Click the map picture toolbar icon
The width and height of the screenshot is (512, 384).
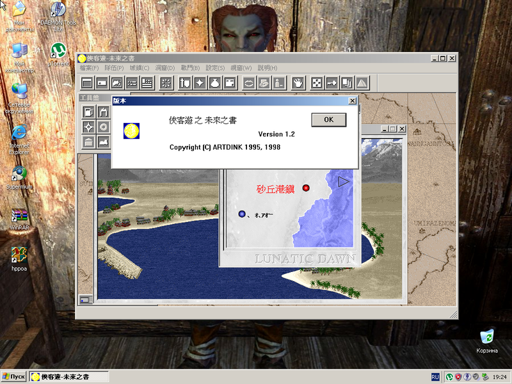[x=117, y=83]
